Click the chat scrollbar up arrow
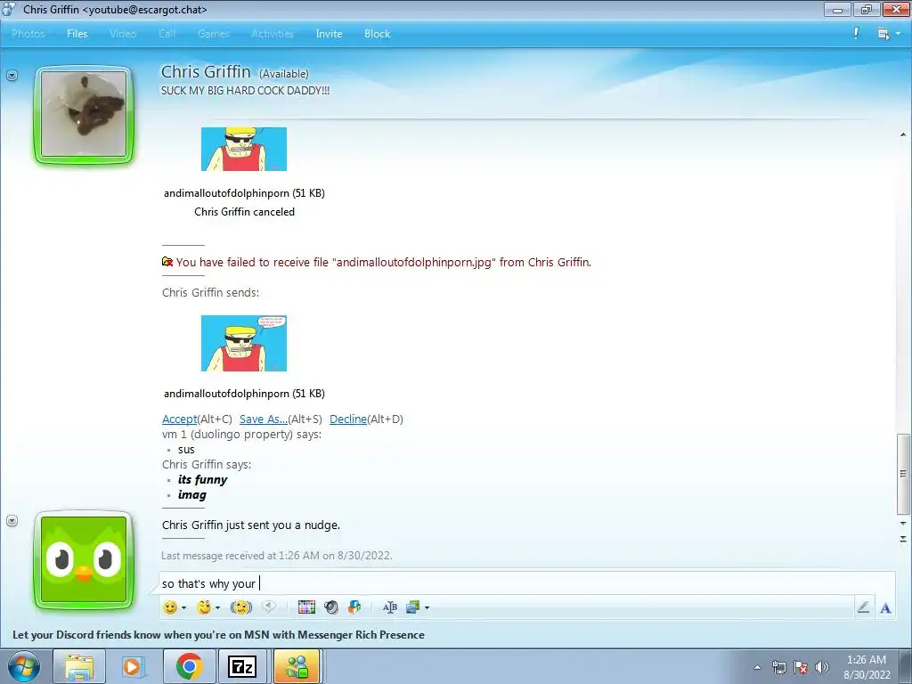 click(903, 135)
